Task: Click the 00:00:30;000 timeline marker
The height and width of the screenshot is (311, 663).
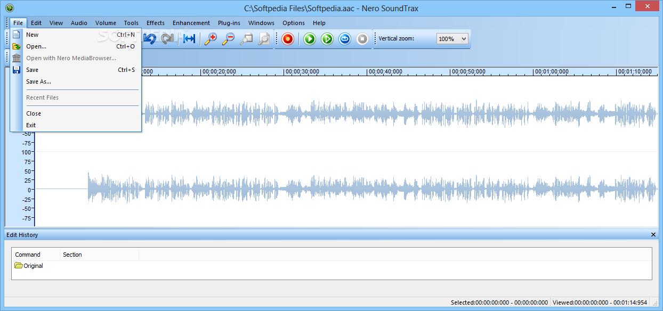Action: pos(303,71)
